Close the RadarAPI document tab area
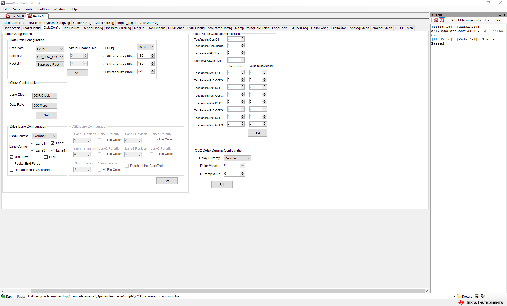The height and width of the screenshot is (306, 507). click(x=425, y=16)
